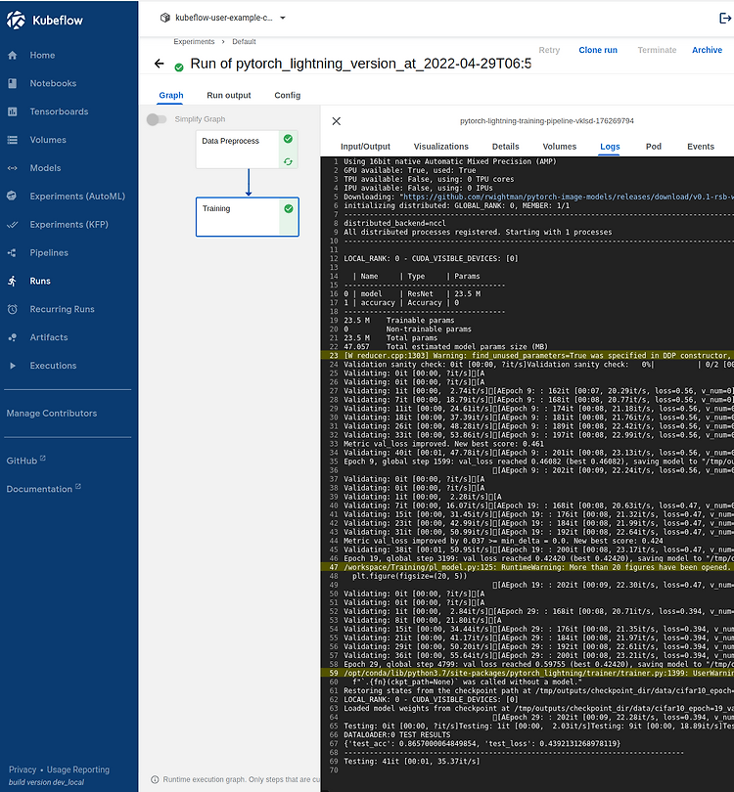Click the Kubeflow logo icon
The image size is (734, 792).
[16, 21]
